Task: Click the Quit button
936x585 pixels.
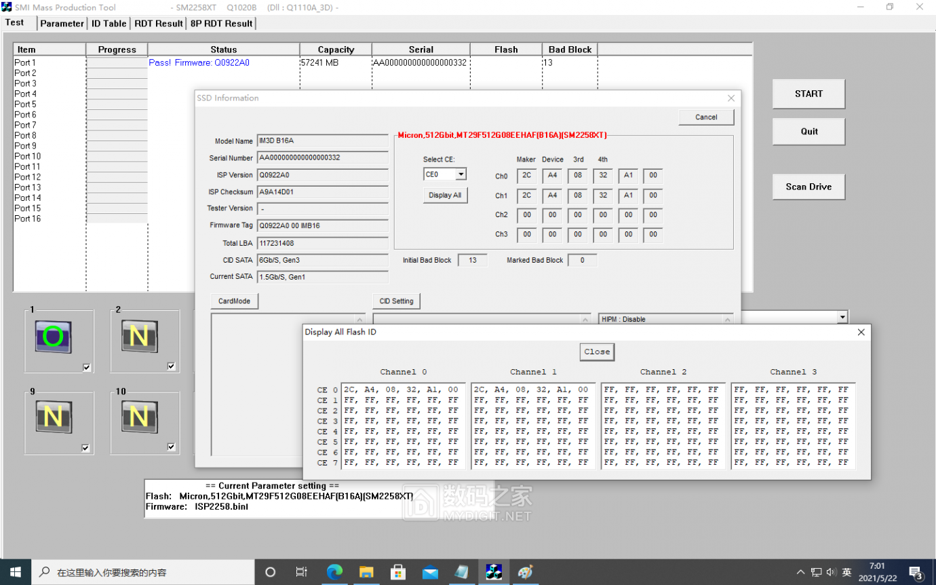Action: (808, 131)
